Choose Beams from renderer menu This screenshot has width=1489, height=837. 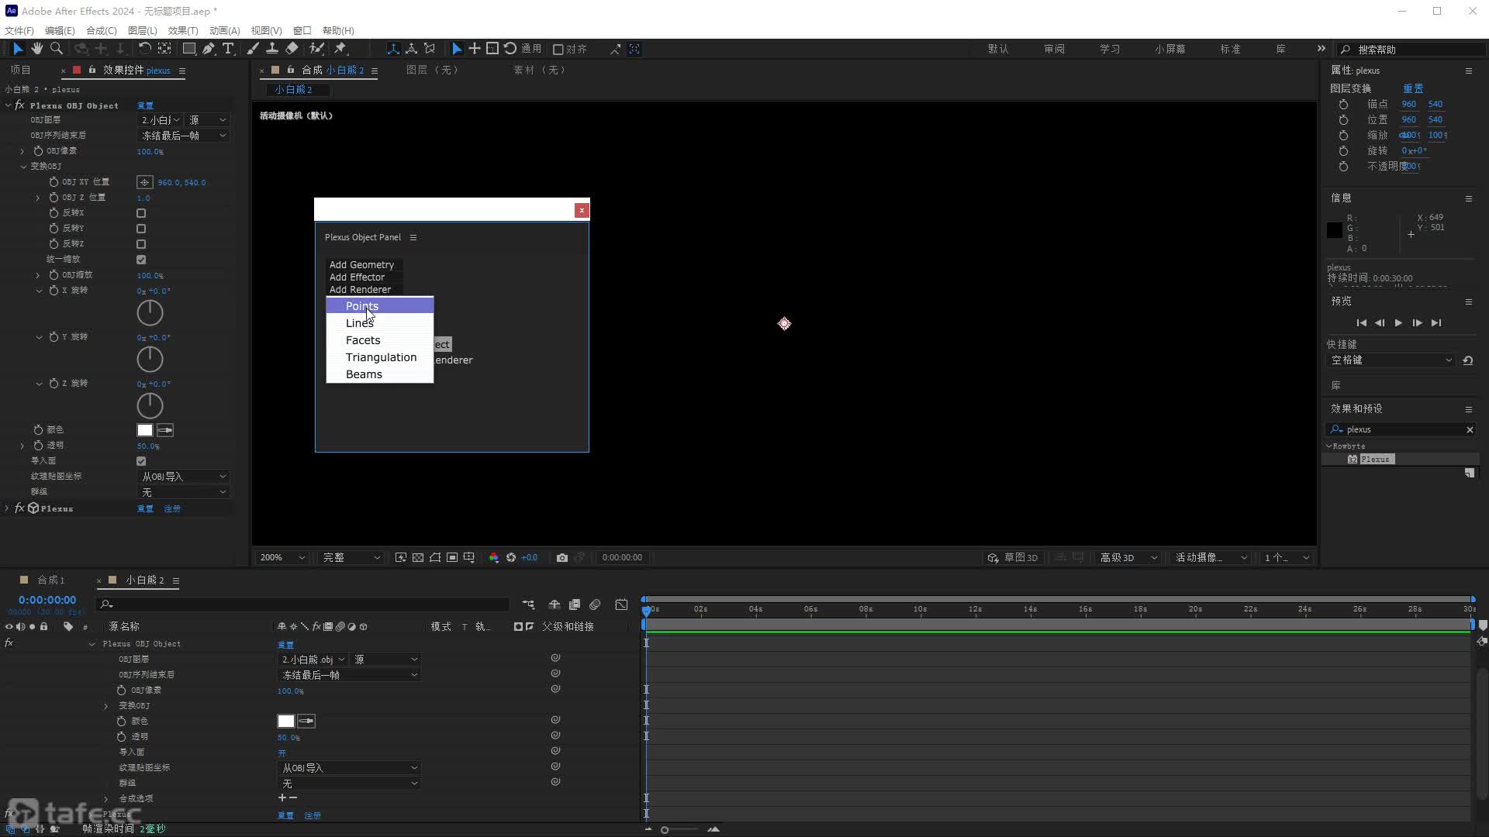(379, 374)
